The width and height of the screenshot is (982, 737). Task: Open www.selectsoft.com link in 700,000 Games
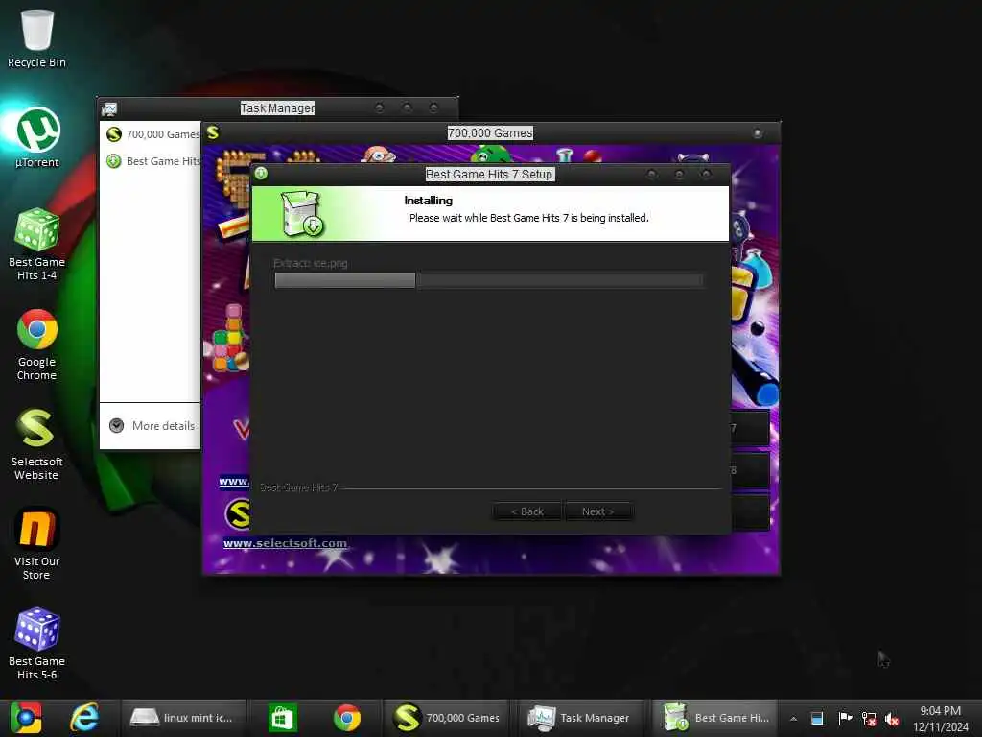pyautogui.click(x=285, y=543)
